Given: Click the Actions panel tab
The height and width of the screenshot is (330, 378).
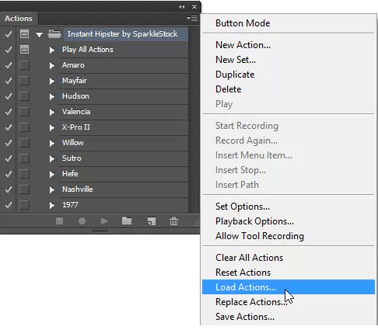Looking at the screenshot, I should click(x=19, y=19).
